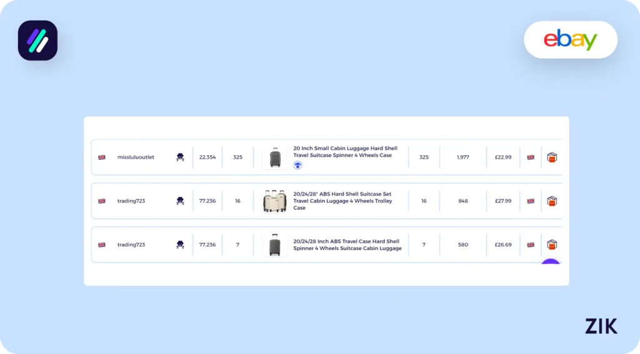Click the eBay logo badge
The image size is (640, 354).
tap(571, 40)
